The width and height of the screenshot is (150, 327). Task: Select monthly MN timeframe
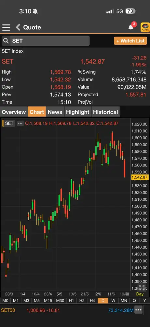point(124,301)
